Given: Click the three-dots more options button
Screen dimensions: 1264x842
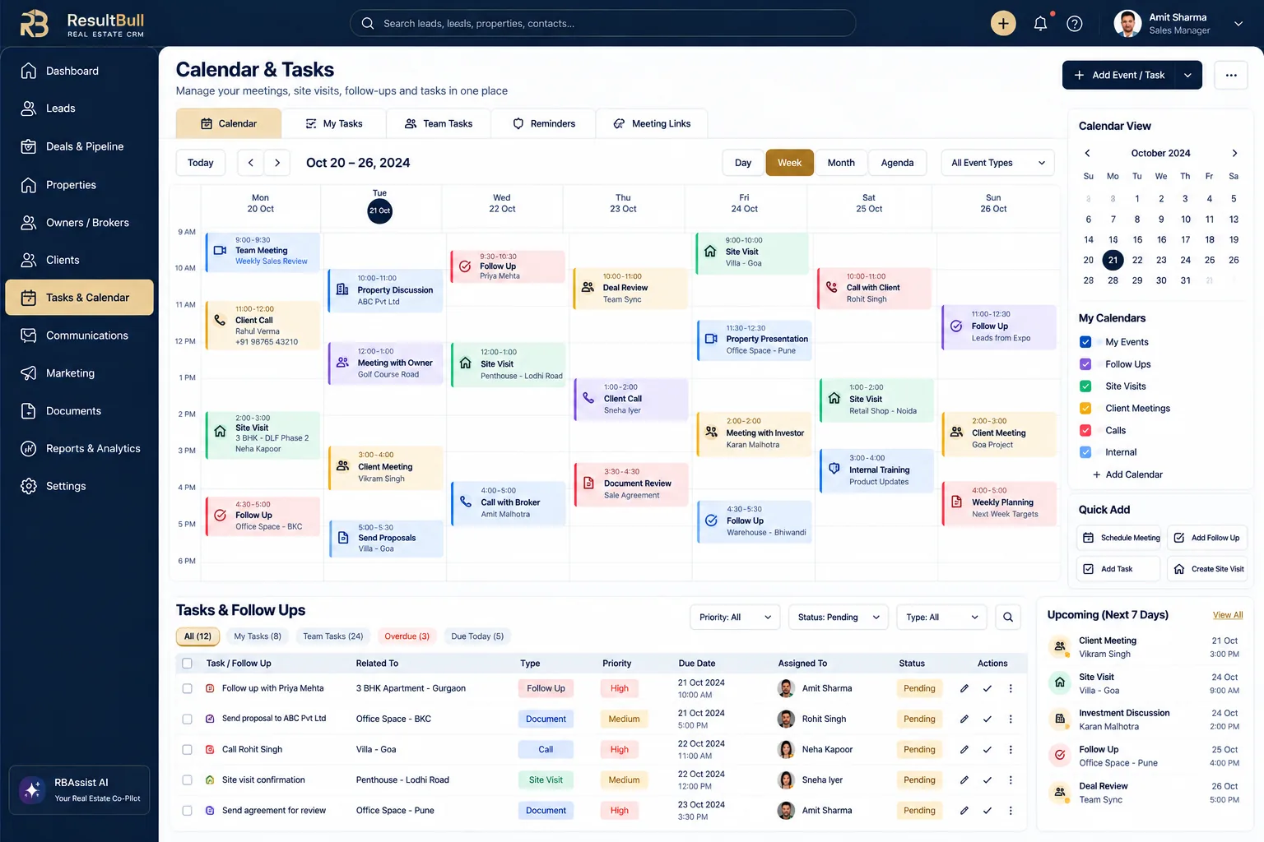Looking at the screenshot, I should pos(1231,75).
